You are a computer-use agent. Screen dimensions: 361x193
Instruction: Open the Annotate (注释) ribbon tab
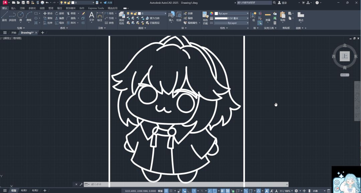coord(22,8)
